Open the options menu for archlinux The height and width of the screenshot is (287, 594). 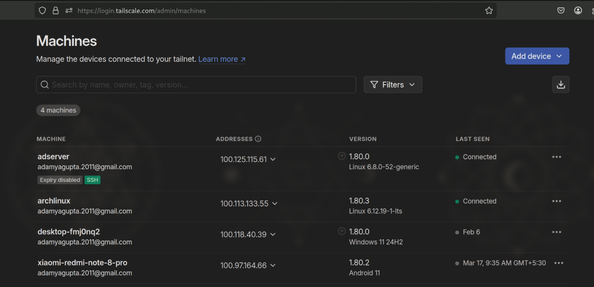pyautogui.click(x=557, y=201)
